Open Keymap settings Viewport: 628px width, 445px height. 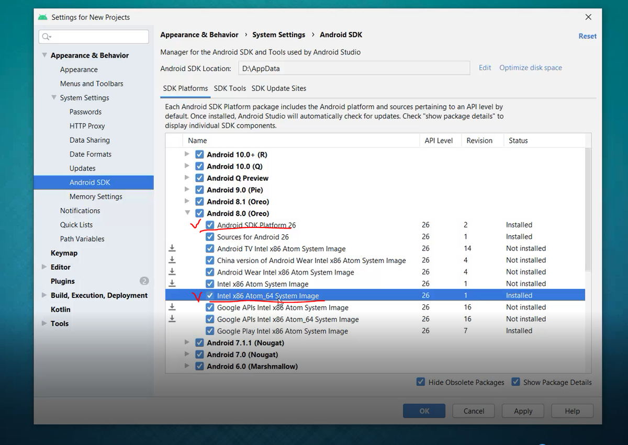click(64, 253)
